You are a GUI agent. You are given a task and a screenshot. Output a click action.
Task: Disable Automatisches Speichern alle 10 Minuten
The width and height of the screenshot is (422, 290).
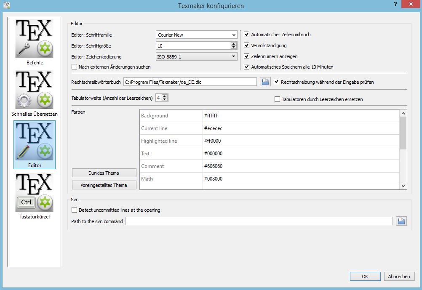coord(246,67)
